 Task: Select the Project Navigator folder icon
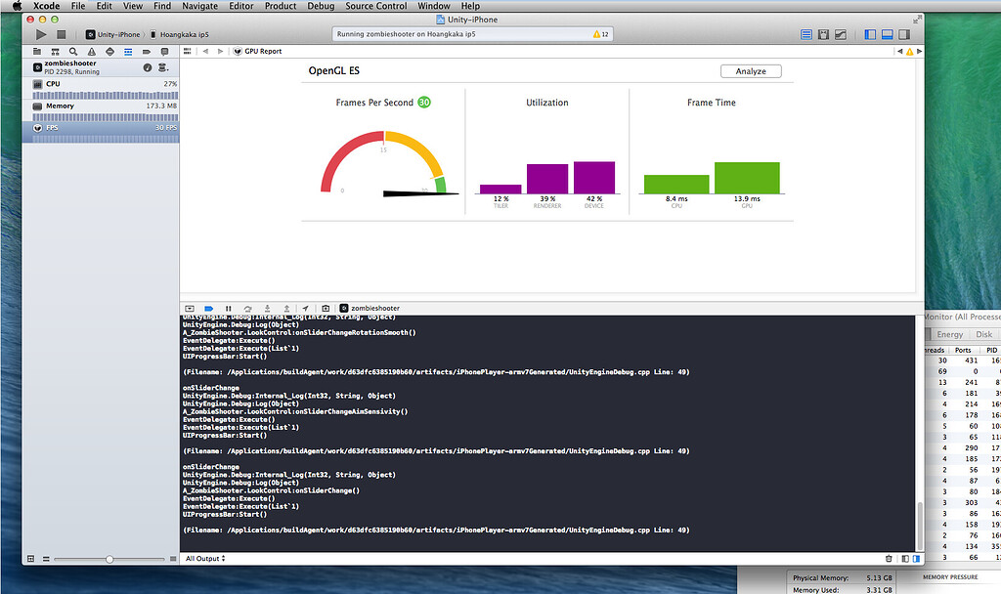point(38,51)
